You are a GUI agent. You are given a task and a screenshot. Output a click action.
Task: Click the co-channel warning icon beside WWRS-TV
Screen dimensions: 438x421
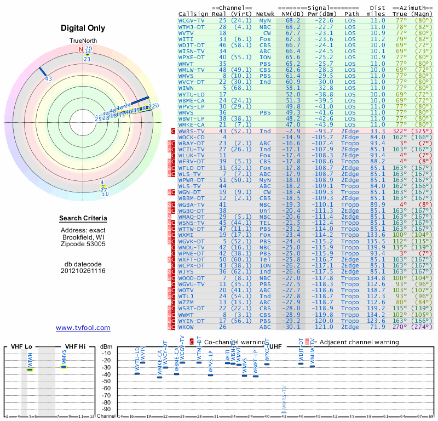tap(174, 132)
